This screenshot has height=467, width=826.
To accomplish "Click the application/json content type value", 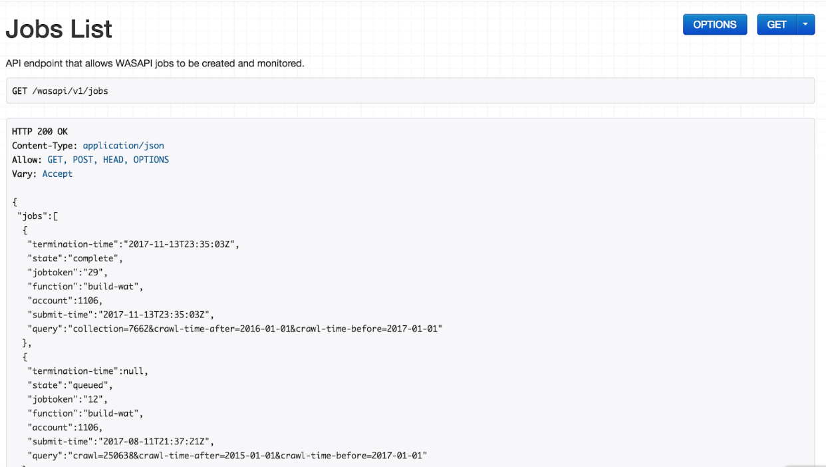I will [x=123, y=145].
